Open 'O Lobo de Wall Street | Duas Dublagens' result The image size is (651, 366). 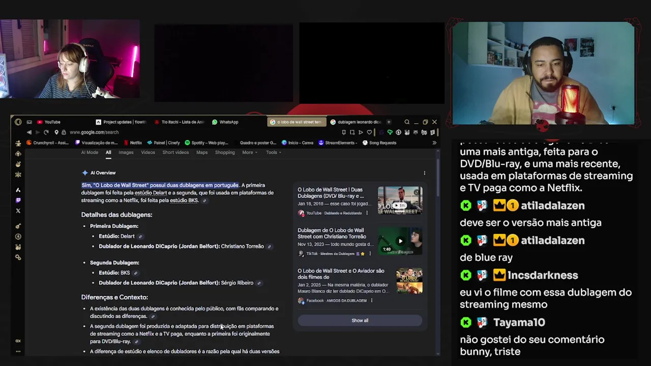pyautogui.click(x=331, y=193)
